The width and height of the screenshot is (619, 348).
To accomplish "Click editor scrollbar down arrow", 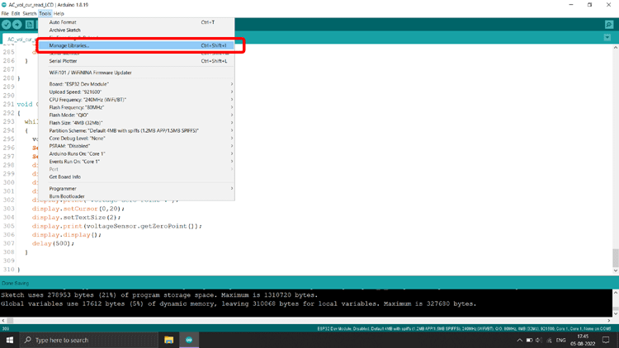I will (x=616, y=270).
